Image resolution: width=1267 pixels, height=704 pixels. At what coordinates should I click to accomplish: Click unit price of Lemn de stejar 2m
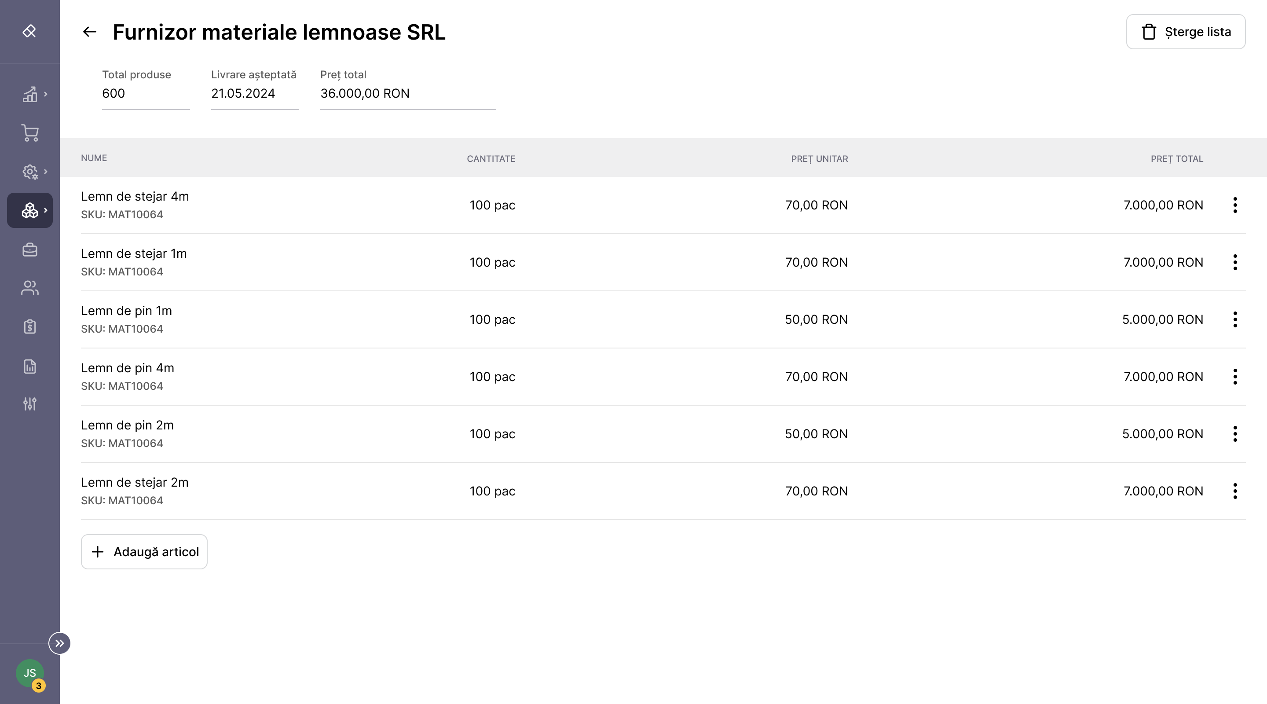(816, 491)
